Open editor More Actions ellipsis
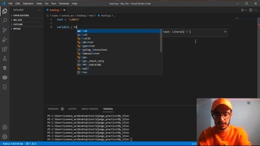The height and width of the screenshot is (146, 260). (x=256, y=10)
